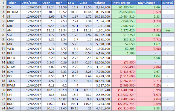175x111 pixels.
Task: Click the PXP ticker cell
Action: click(x=13, y=76)
